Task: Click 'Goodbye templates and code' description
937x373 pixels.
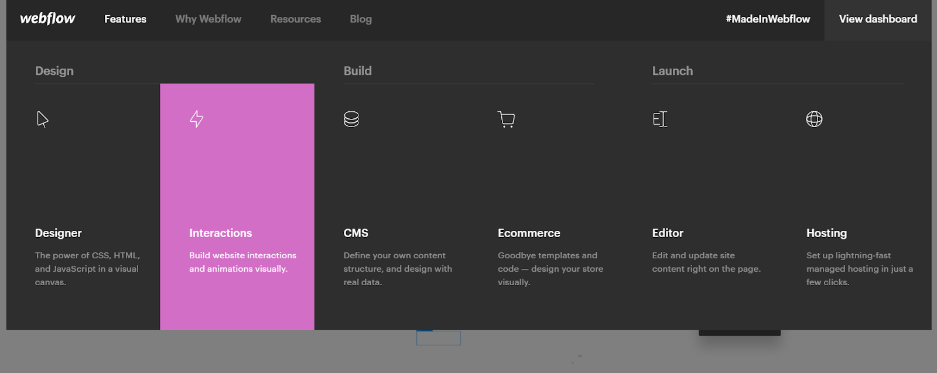Action: (550, 269)
